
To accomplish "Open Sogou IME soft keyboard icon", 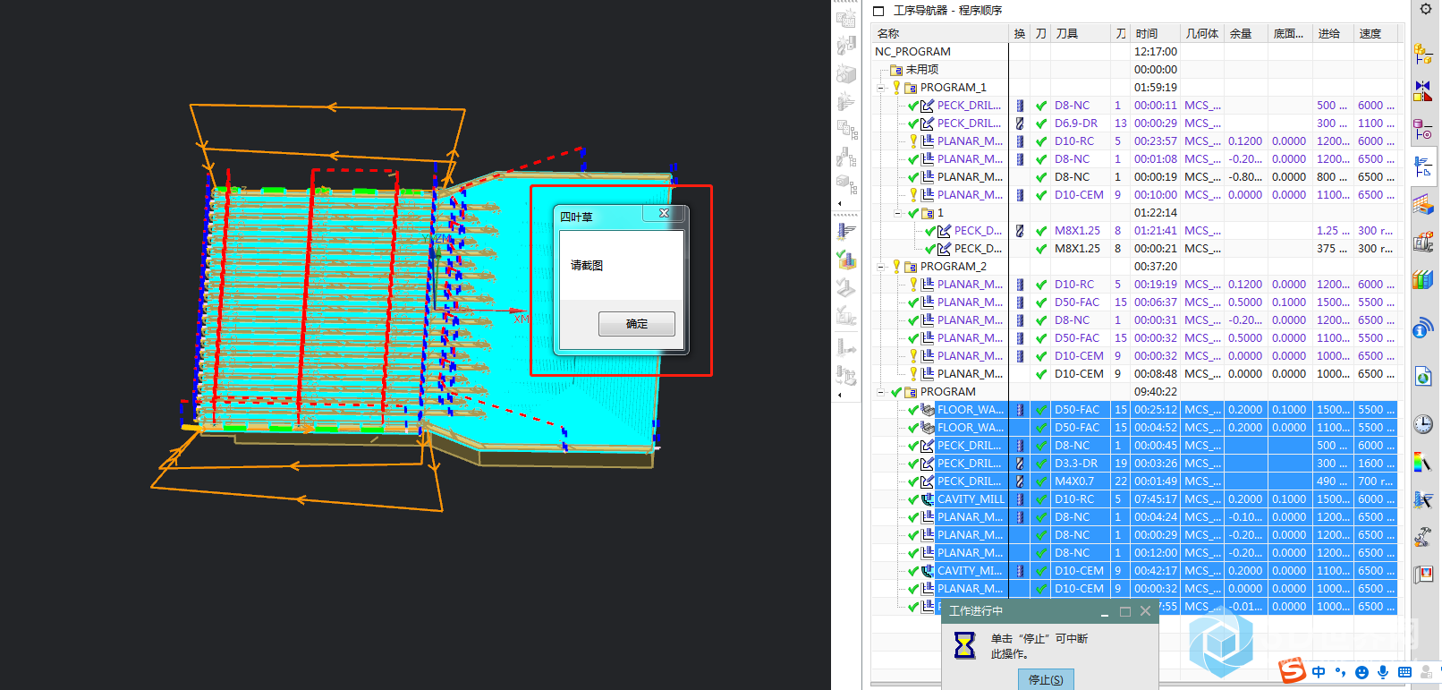I will [x=1404, y=672].
